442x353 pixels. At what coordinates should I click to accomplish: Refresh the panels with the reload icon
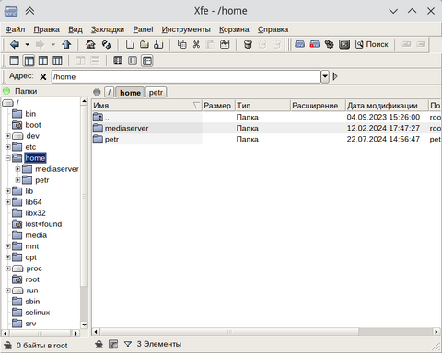106,45
